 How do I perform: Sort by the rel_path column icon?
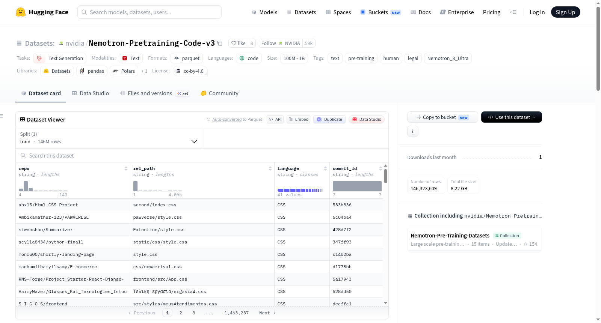[x=270, y=169]
